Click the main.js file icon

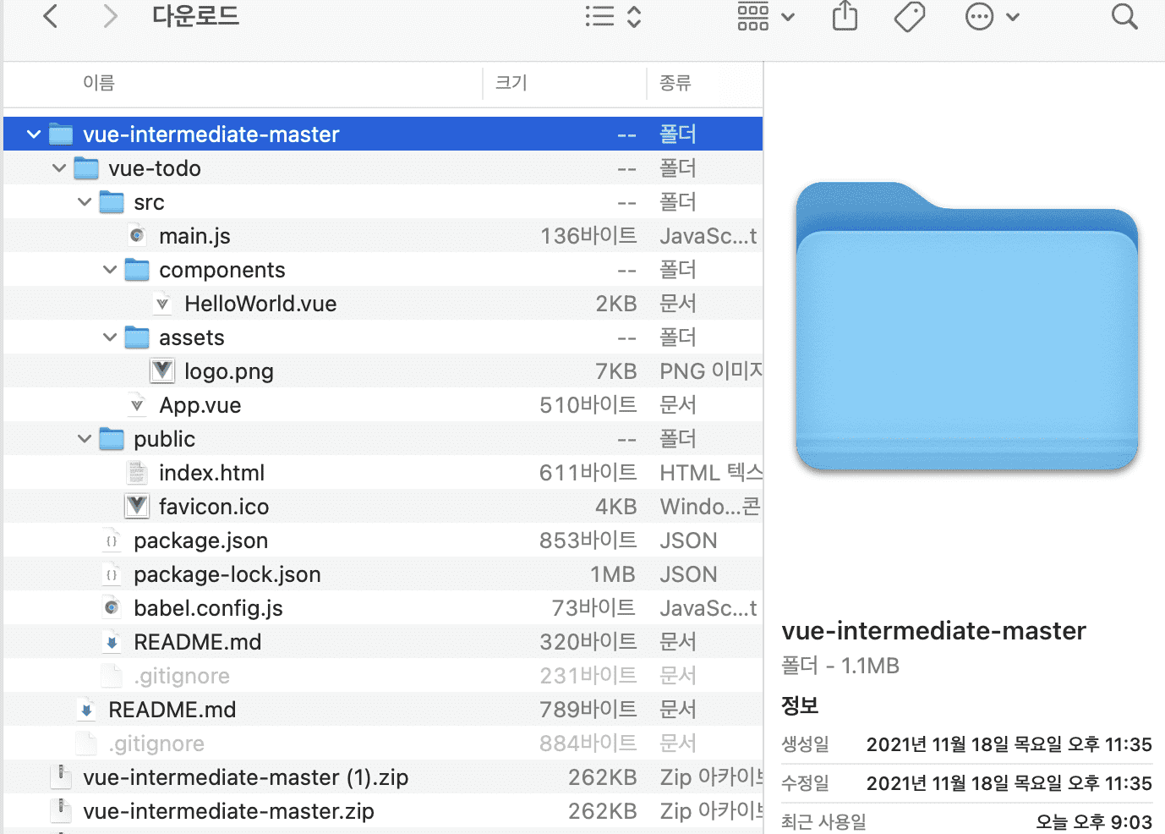[x=137, y=236]
